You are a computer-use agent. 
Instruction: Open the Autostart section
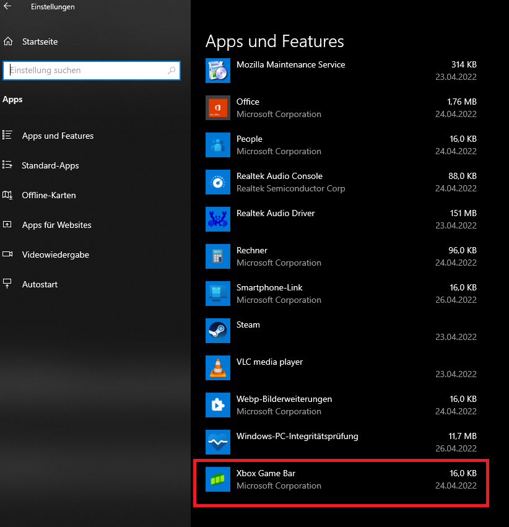[40, 284]
